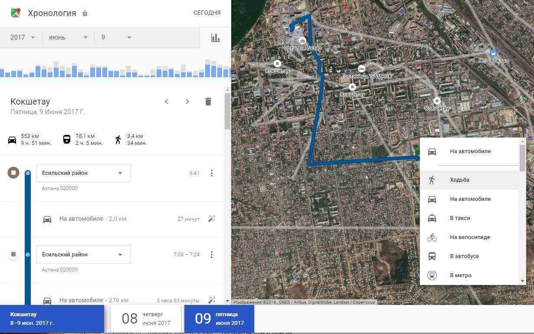Image resolution: width=534 pixels, height=334 pixels.
Task: Click the activity histogram bar chart
Action: pyautogui.click(x=115, y=69)
